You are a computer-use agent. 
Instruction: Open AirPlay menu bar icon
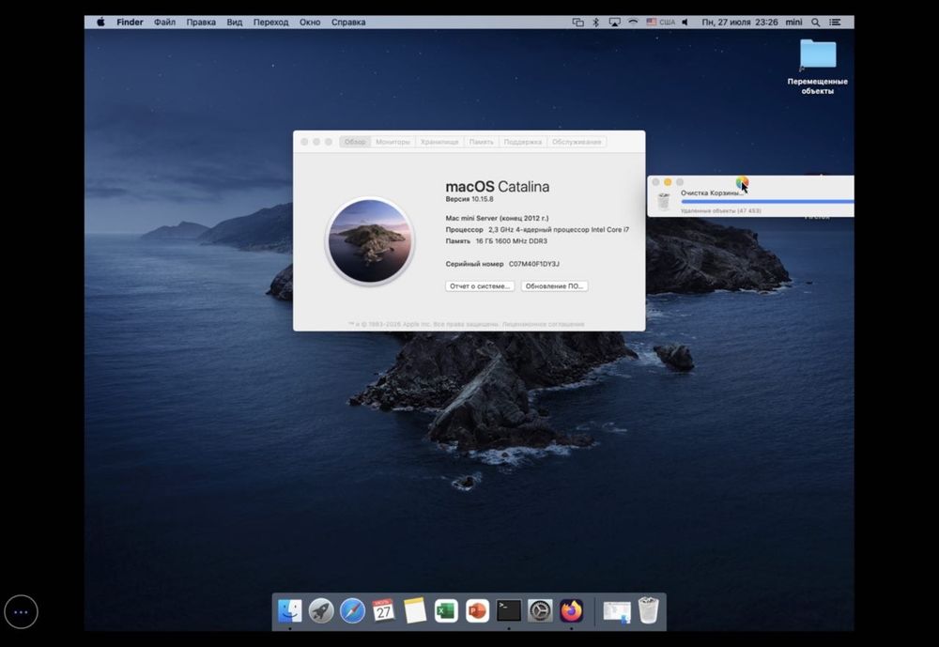[614, 23]
